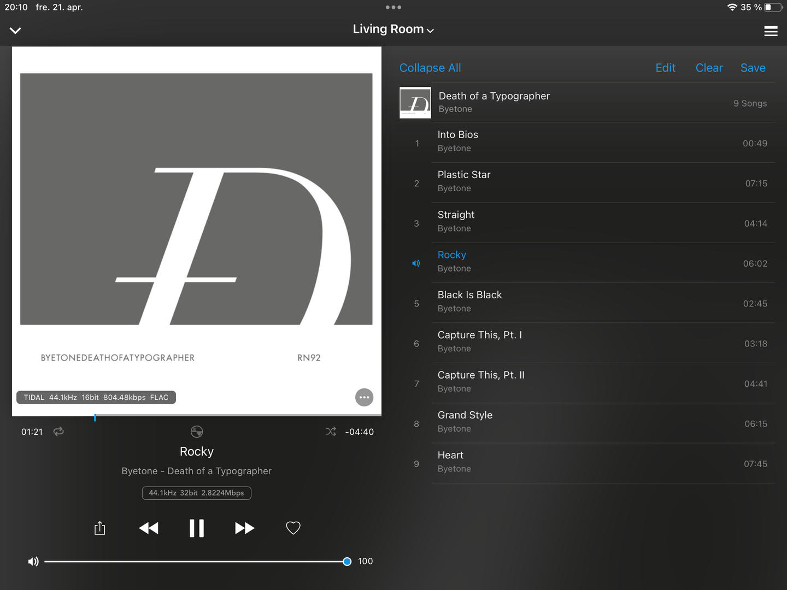Play the track Plastic Star

pyautogui.click(x=587, y=182)
